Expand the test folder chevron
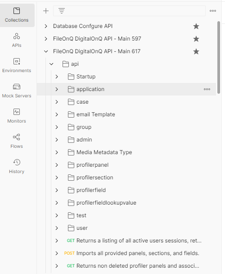Image resolution: width=225 pixels, height=274 pixels. [x=57, y=215]
